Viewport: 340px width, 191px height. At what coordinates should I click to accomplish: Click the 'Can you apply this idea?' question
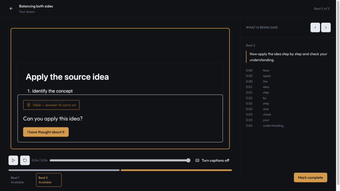click(x=53, y=119)
